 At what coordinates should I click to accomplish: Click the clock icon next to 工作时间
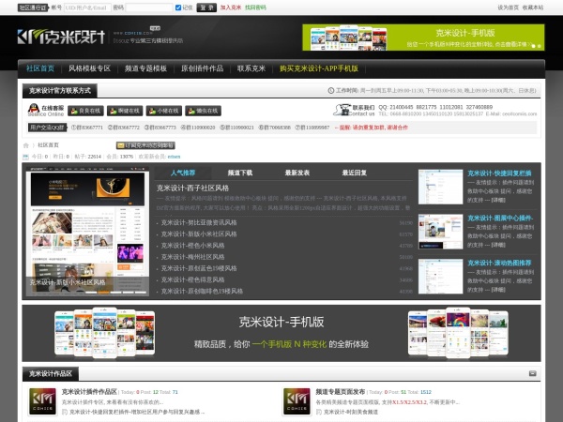click(x=331, y=90)
